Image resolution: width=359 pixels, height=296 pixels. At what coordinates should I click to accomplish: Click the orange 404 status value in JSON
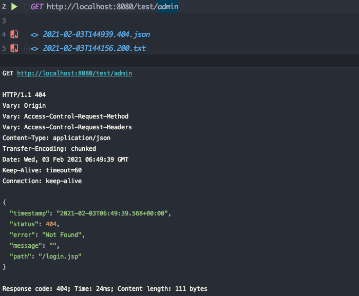pos(51,224)
